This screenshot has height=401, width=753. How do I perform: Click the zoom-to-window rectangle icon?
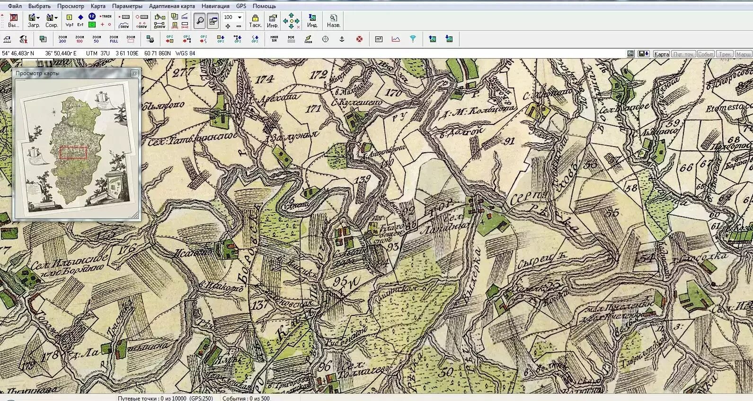click(131, 39)
